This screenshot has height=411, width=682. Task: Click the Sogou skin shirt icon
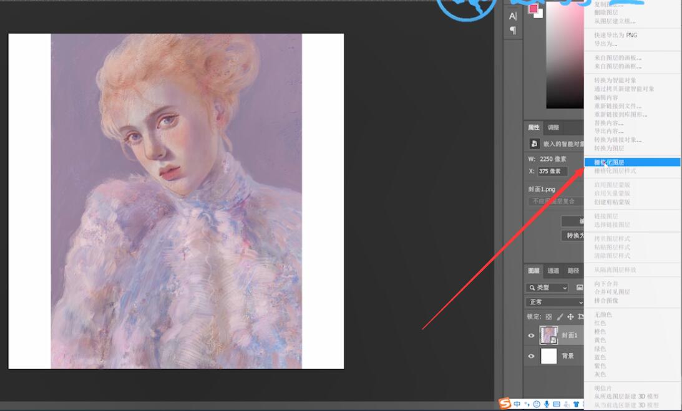(576, 404)
